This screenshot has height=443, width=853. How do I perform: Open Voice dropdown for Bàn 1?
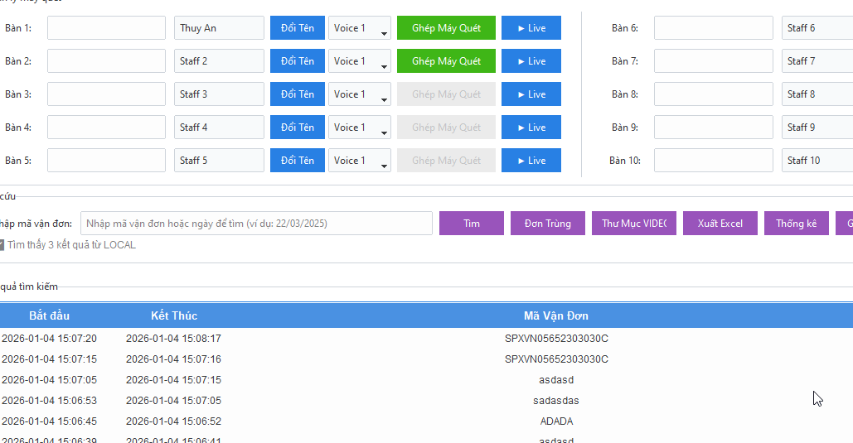[x=360, y=28]
